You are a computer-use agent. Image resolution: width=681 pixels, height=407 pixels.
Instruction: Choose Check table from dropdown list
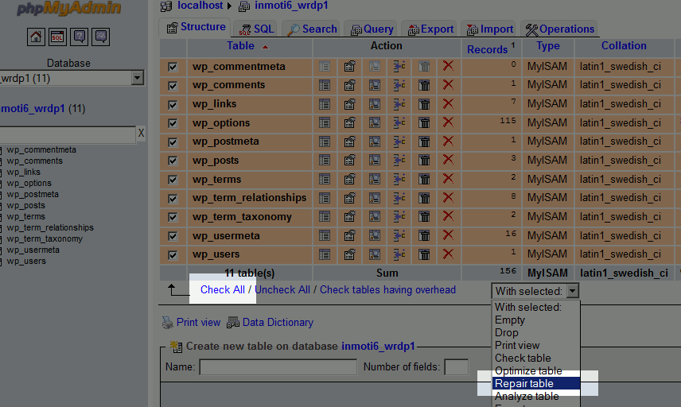(536, 358)
